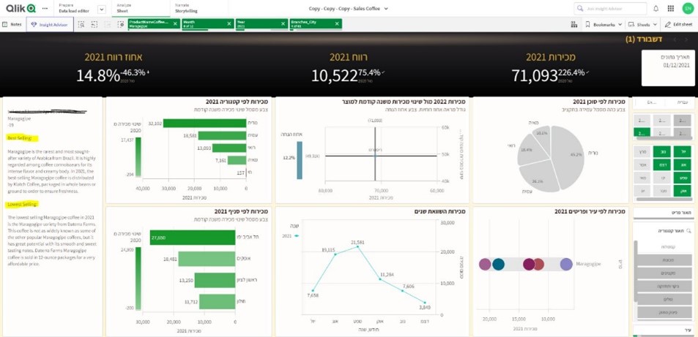Click the purple bubble nearest Maragogipe label

coord(565,265)
